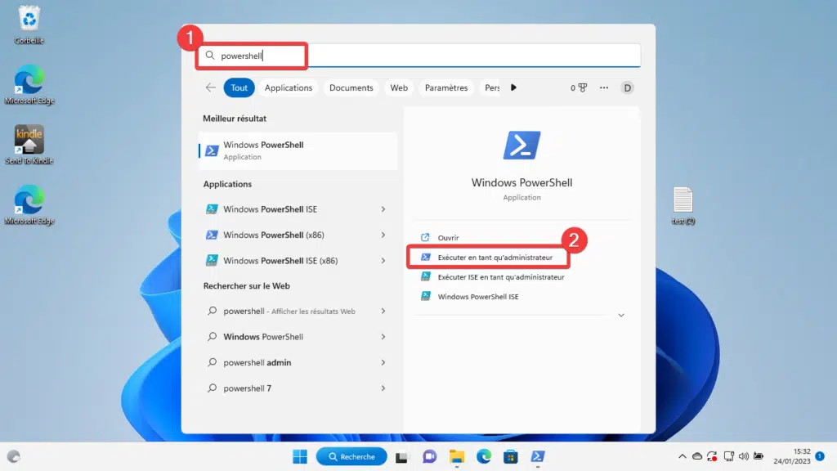Screen dimensions: 837x471
Task: Open the top Microsoft Edge desktop shortcut
Action: click(x=29, y=84)
